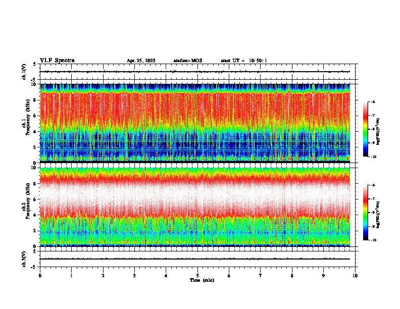Viewport: 400px width, 309px height.
Task: Click the "station=MOS" header label
Action: tap(188, 61)
